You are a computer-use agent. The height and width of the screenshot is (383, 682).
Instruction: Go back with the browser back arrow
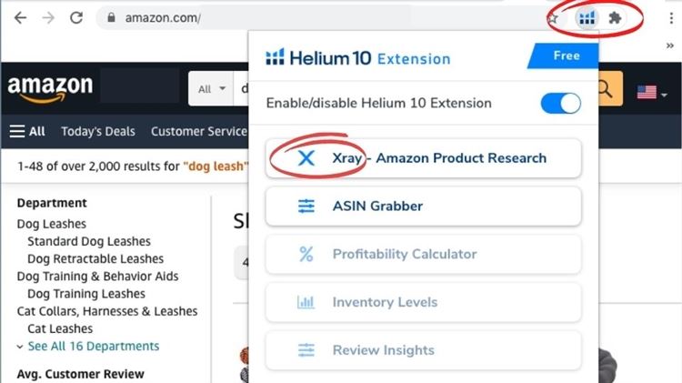pyautogui.click(x=20, y=17)
